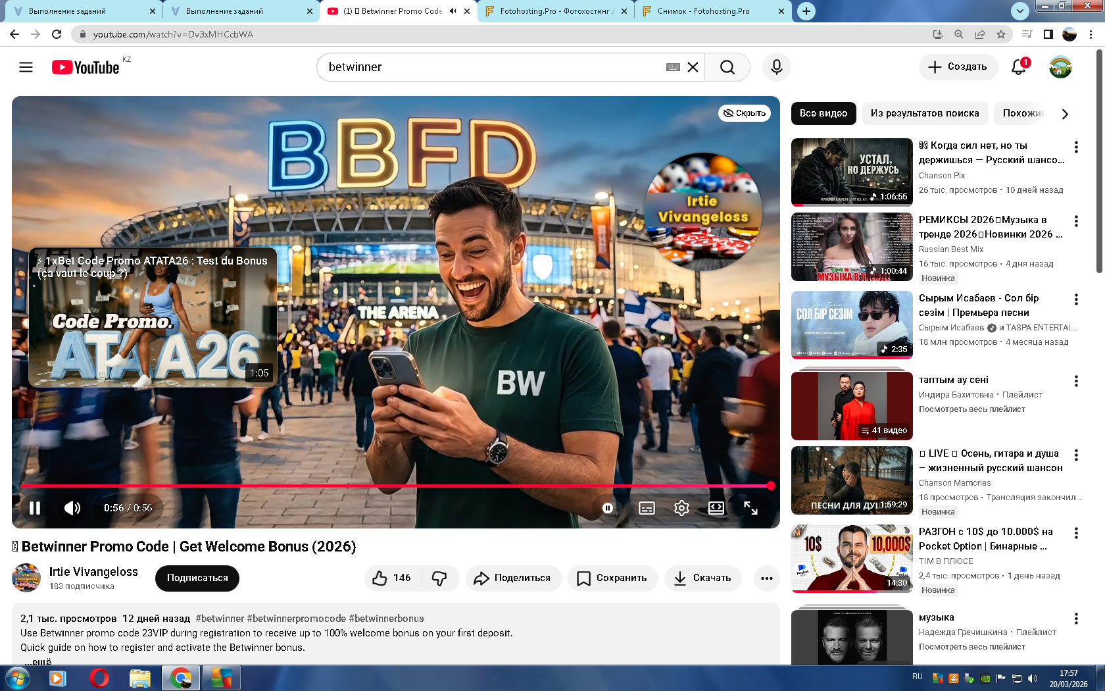Open more actions menu beside Скачать
Viewport: 1105px width, 691px height.
click(766, 578)
